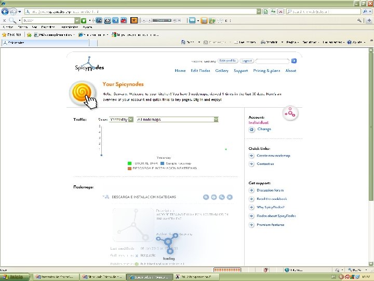
Task: Open the All nodemaps dropdown
Action: (178, 120)
